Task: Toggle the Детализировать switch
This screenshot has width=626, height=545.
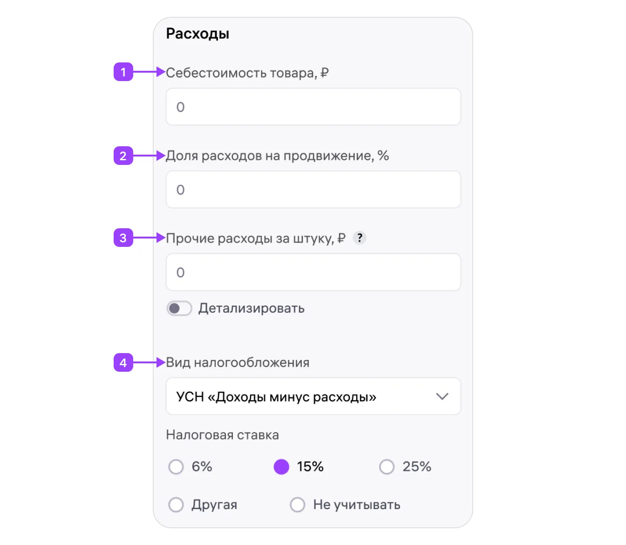Action: [179, 308]
